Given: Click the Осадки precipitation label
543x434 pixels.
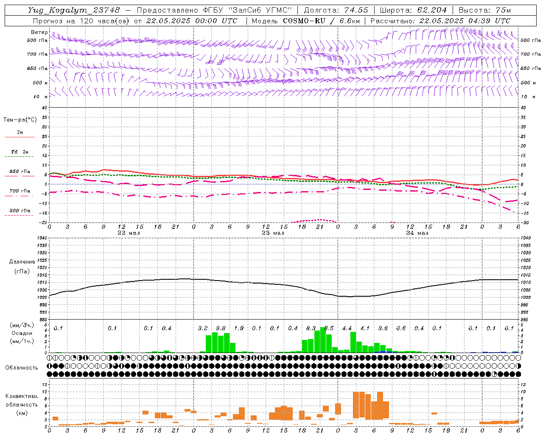Looking at the screenshot, I should pyautogui.click(x=22, y=333).
